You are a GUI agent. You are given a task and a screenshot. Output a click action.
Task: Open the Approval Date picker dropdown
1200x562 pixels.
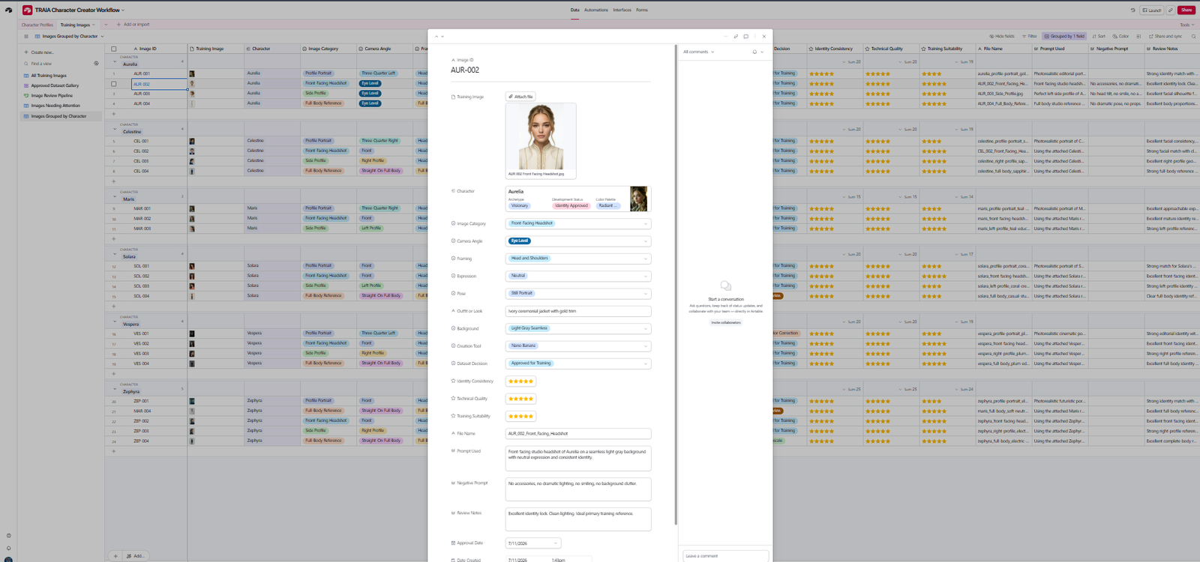point(533,543)
